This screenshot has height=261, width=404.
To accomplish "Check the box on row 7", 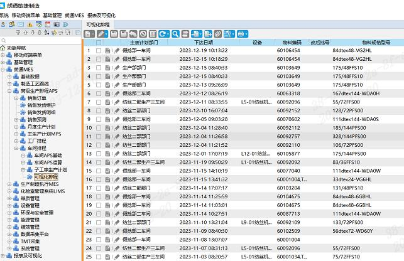I will tap(98, 101).
